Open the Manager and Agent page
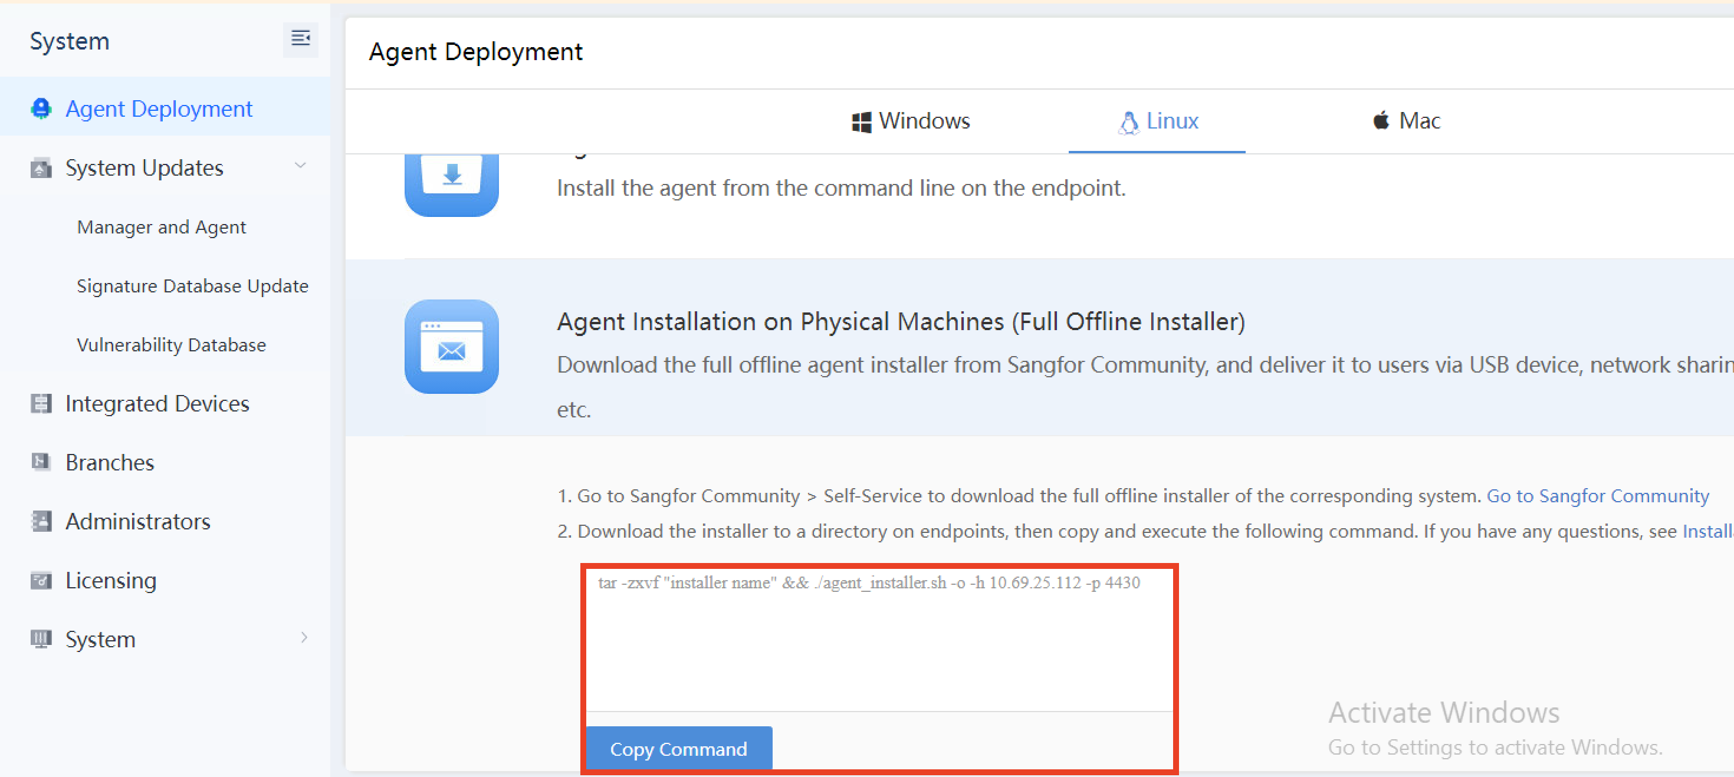 tap(162, 227)
